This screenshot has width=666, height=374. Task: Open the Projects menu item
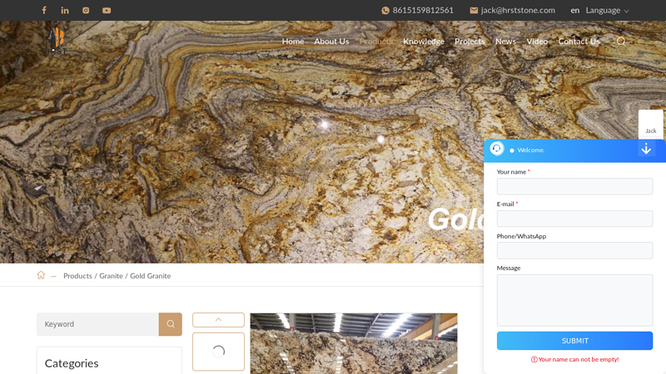point(470,41)
